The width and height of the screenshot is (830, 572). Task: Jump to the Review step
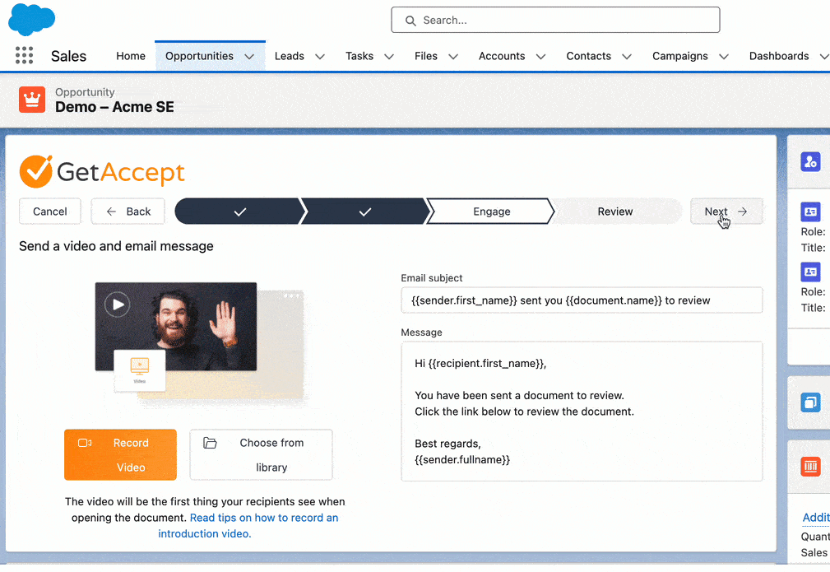615,212
